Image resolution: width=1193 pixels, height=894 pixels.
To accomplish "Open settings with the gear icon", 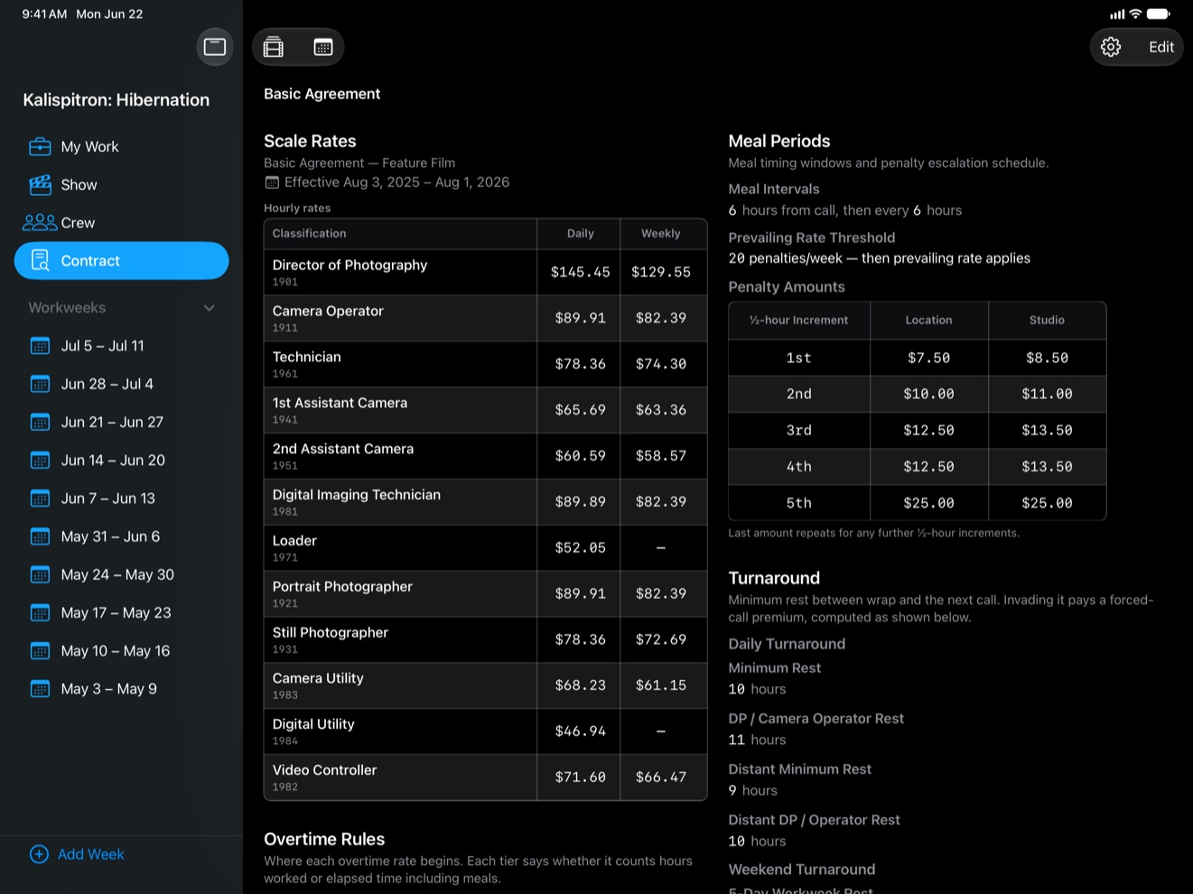I will pos(1111,47).
